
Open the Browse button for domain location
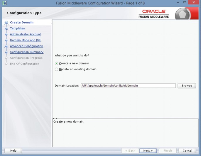(187, 86)
